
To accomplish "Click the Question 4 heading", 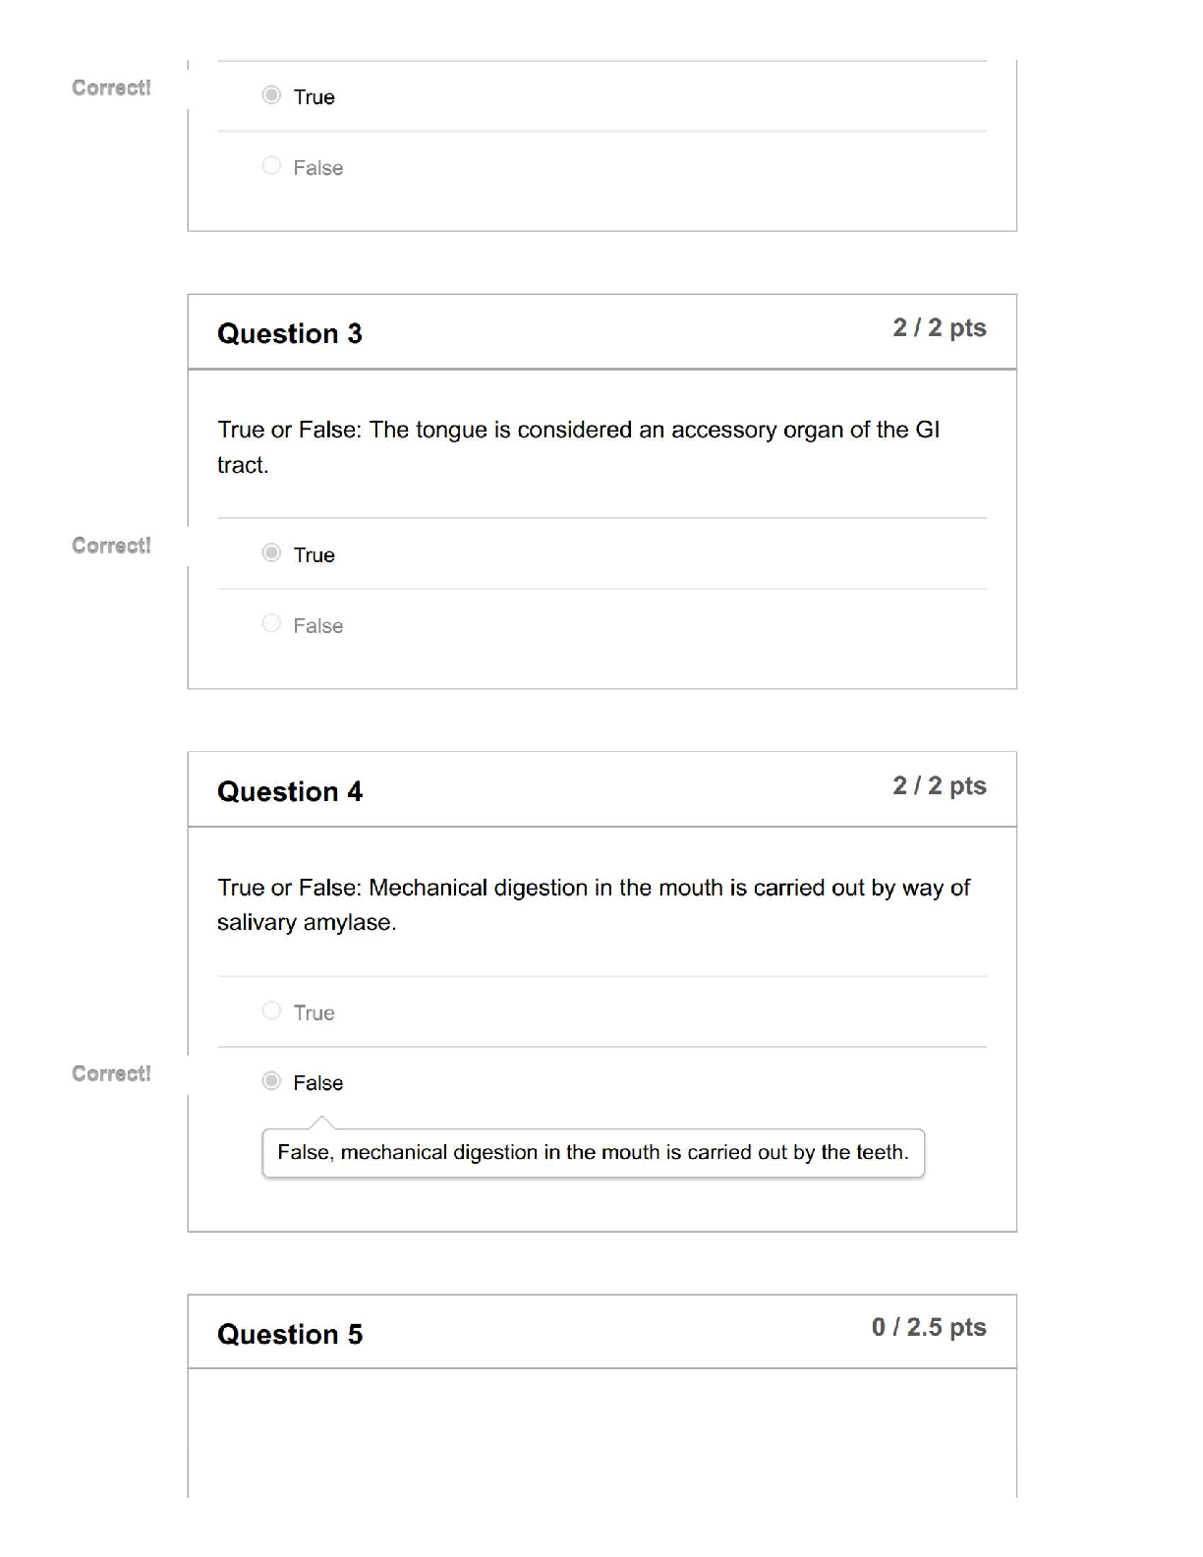I will [290, 792].
